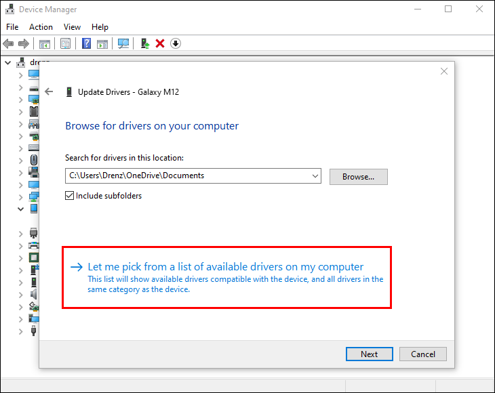Click the toolbar's grey Back arrow
Screen dimensions: 495x393
click(x=8, y=43)
